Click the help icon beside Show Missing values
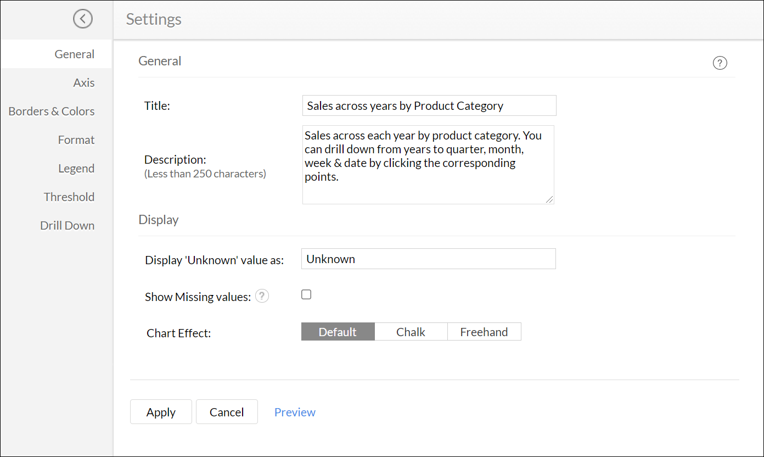The width and height of the screenshot is (764, 457). (262, 296)
